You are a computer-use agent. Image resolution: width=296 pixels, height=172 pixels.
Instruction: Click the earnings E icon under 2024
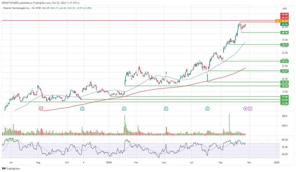[x=124, y=109]
